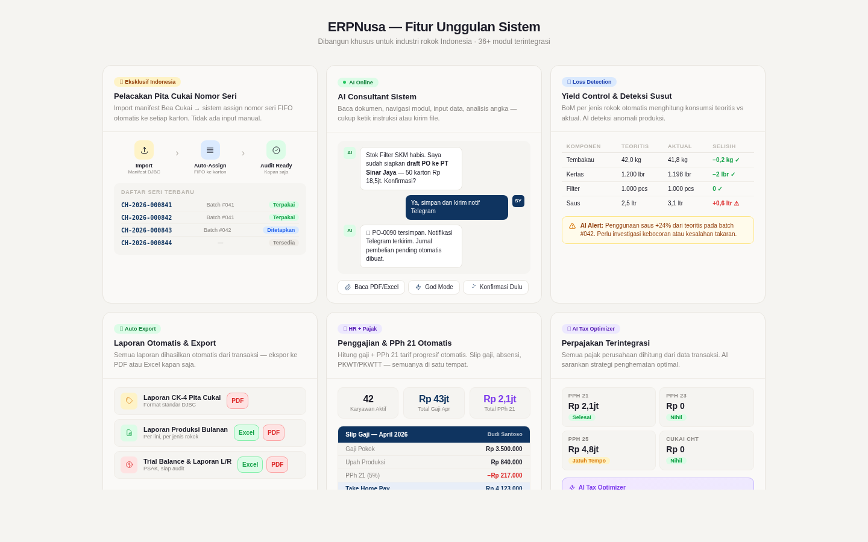Click the Loss Detection badge
This screenshot has height=542, width=868.
pyautogui.click(x=589, y=82)
